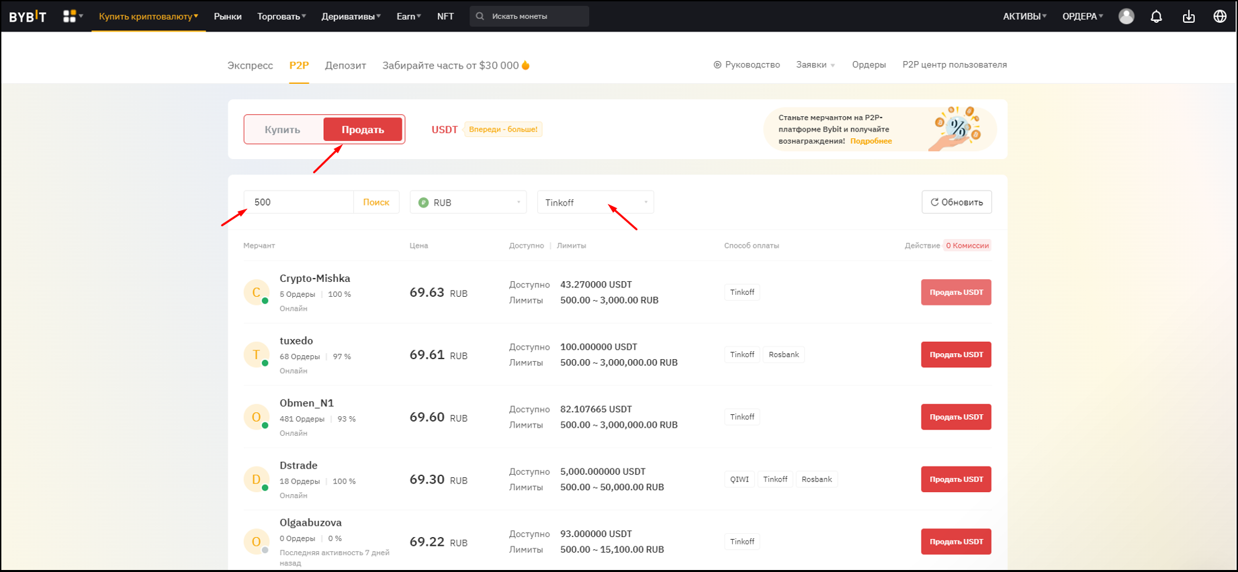The image size is (1238, 572).
Task: Click the QIWI tag in Dstrade row
Action: point(740,479)
